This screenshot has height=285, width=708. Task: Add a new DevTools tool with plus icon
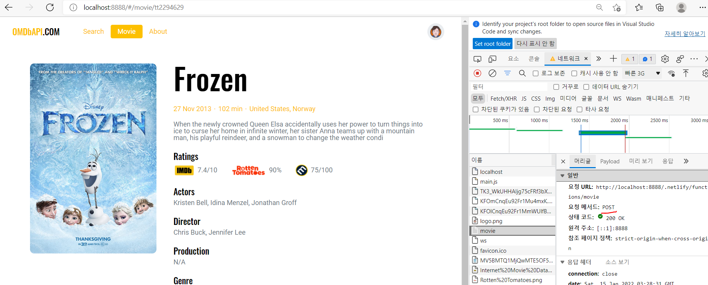613,59
